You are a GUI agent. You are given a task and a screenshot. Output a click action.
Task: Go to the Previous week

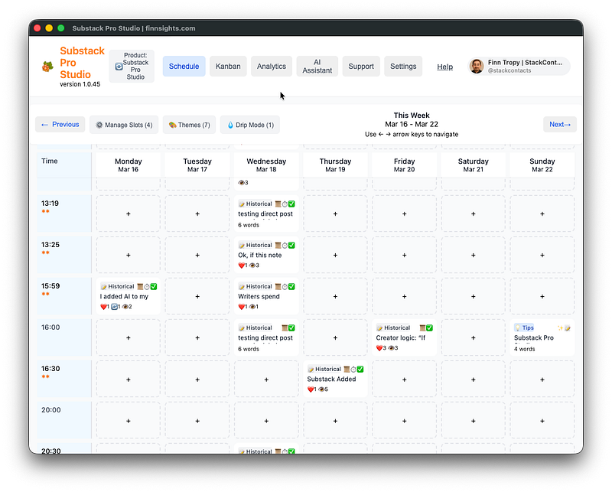point(60,125)
